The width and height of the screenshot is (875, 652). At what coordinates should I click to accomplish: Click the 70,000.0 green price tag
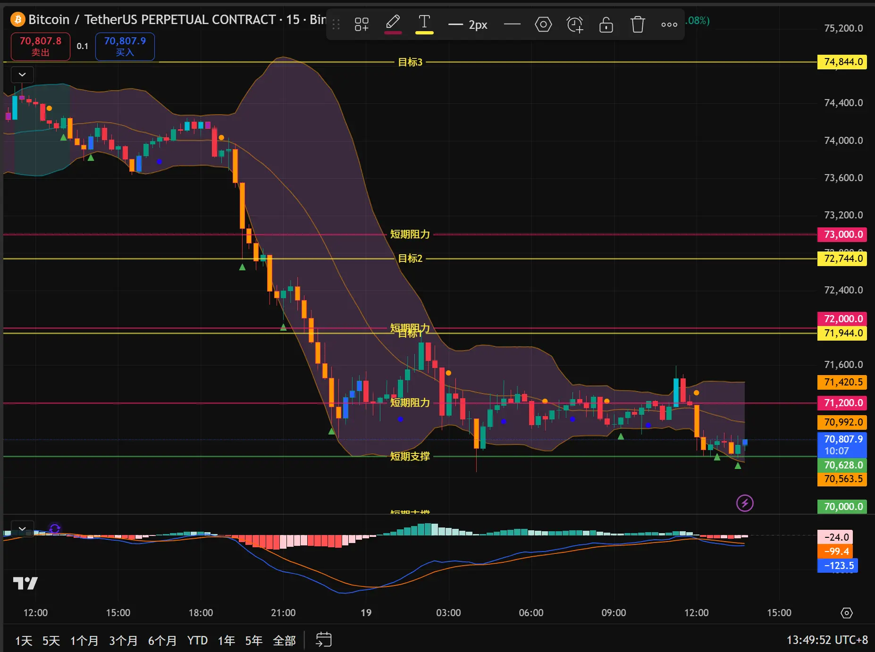[x=842, y=506]
